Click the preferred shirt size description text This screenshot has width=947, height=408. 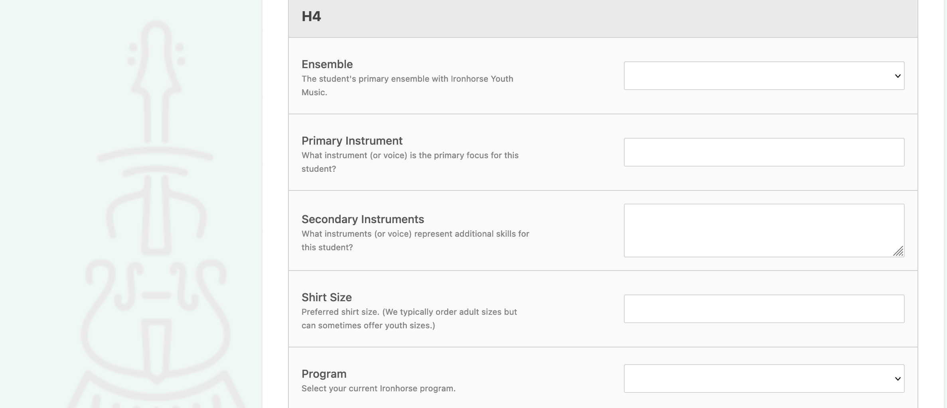(409, 318)
